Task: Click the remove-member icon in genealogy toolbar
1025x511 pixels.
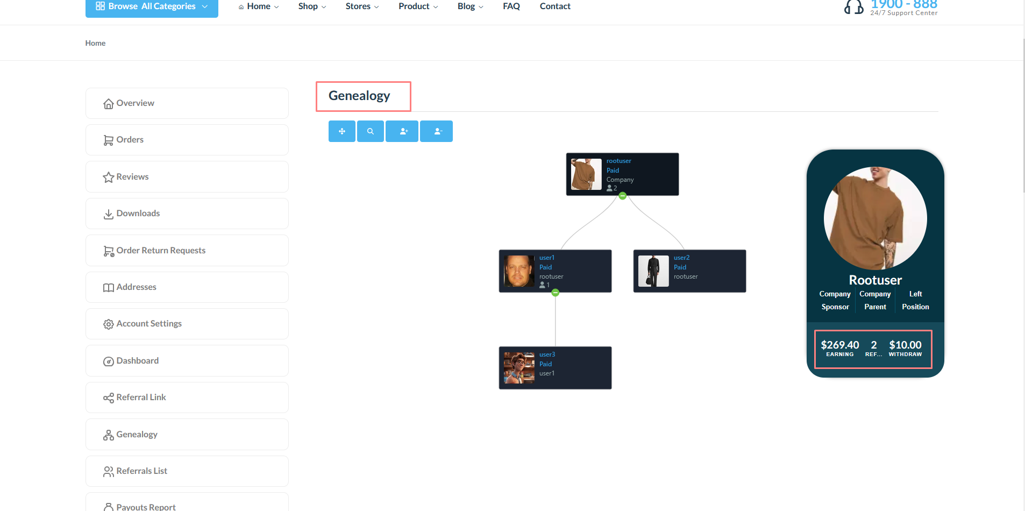Action: [x=436, y=131]
